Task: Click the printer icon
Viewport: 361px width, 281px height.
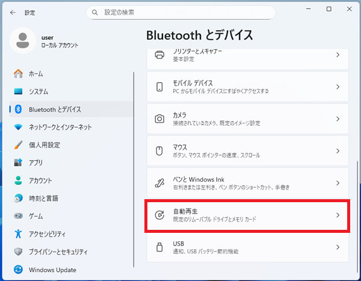Action: tap(159, 55)
